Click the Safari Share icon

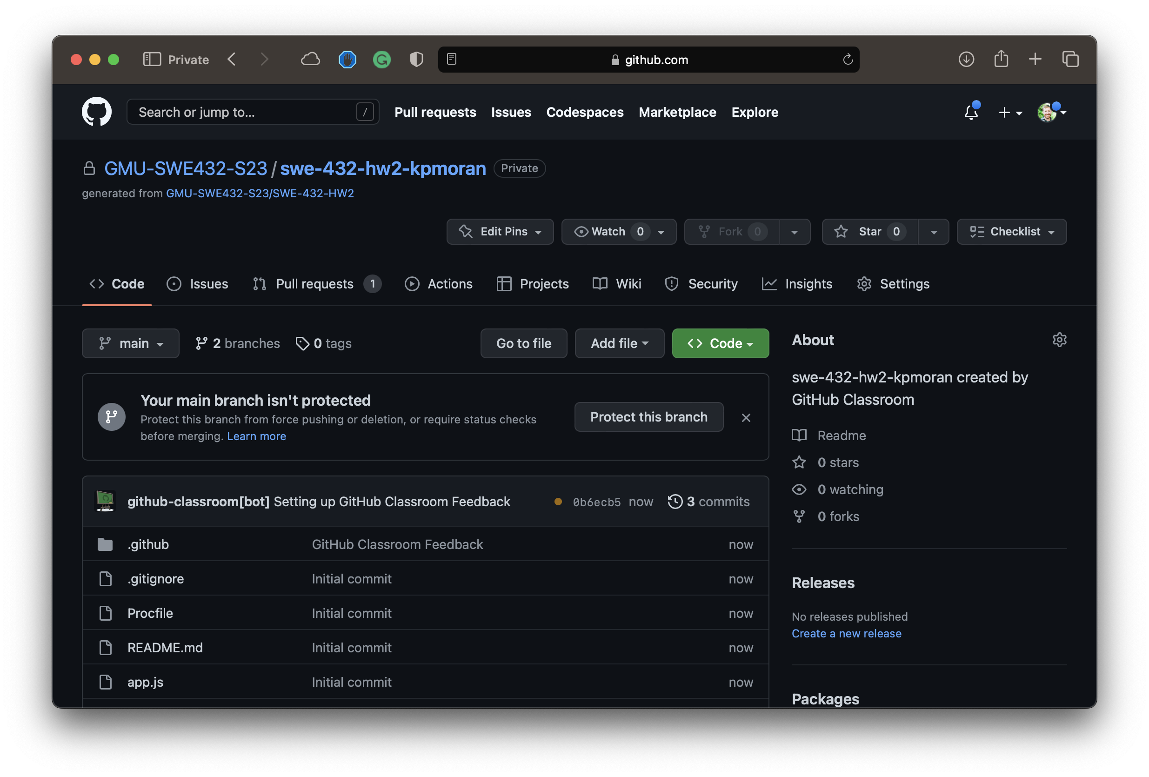(1001, 58)
